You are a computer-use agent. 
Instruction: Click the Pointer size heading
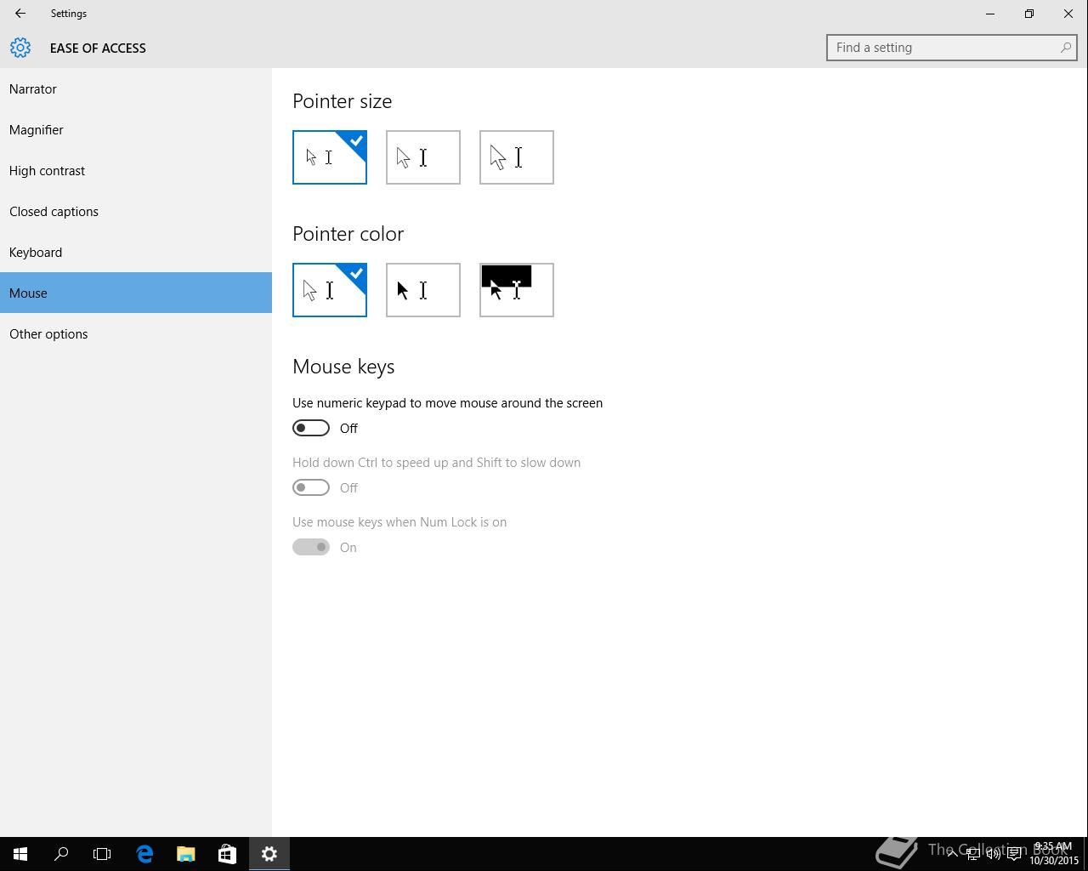pos(342,101)
